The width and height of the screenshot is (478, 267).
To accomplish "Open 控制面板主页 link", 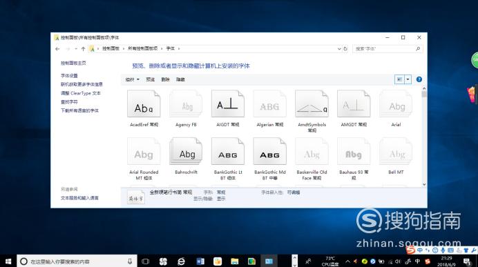I will click(x=73, y=63).
